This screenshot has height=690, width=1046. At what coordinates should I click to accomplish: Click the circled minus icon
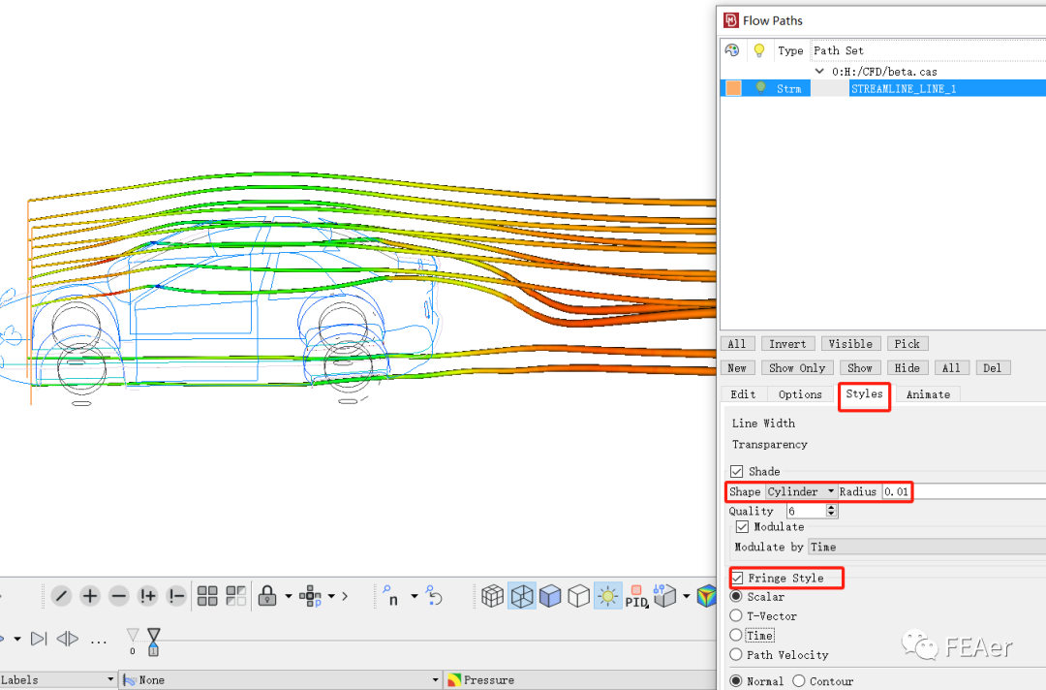pyautogui.click(x=118, y=596)
